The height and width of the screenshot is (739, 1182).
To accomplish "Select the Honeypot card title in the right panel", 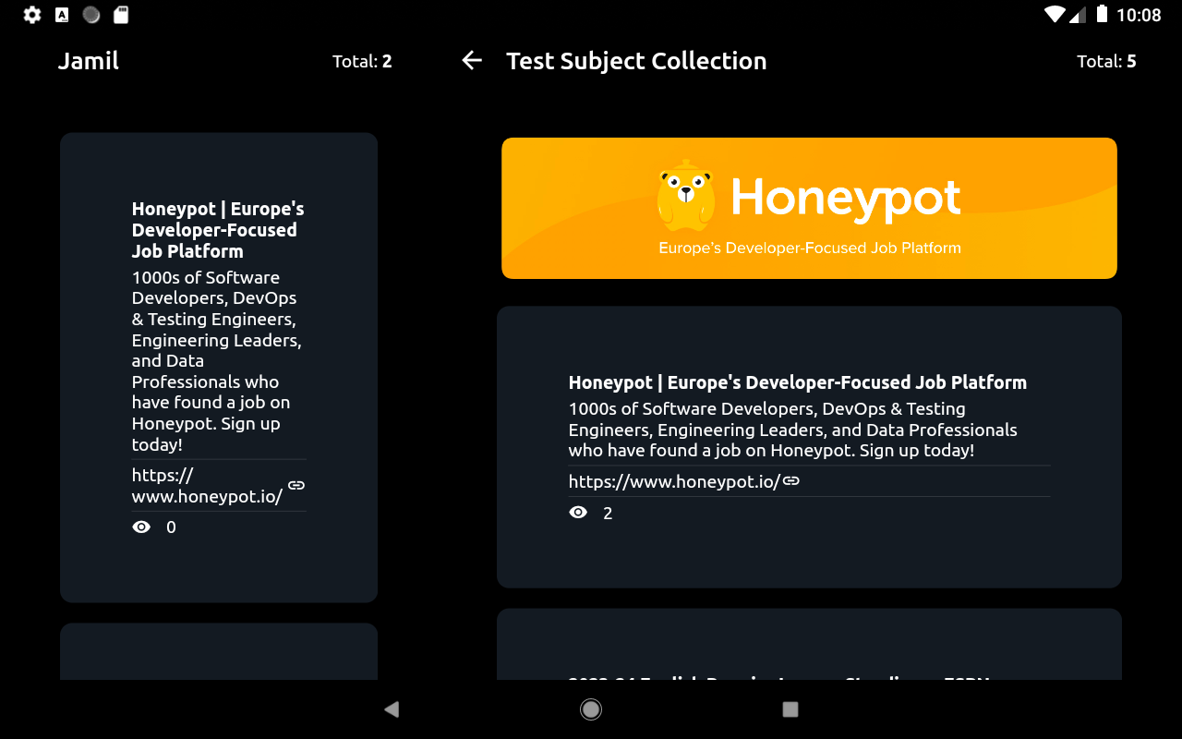I will (x=798, y=382).
